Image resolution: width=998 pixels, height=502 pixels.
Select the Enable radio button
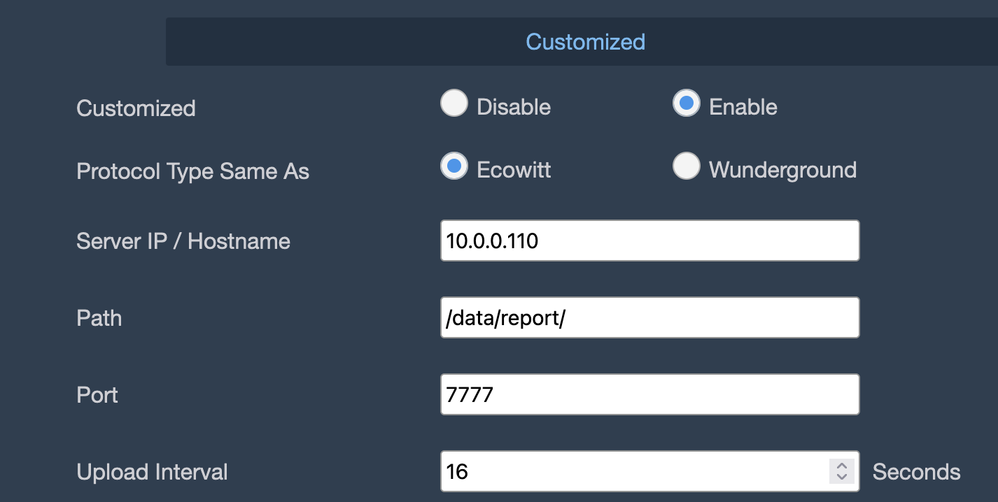click(686, 103)
